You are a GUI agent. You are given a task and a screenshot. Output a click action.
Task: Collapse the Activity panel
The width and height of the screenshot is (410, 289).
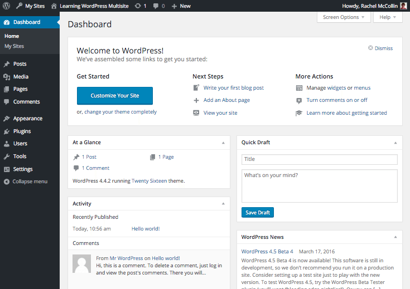[223, 204]
